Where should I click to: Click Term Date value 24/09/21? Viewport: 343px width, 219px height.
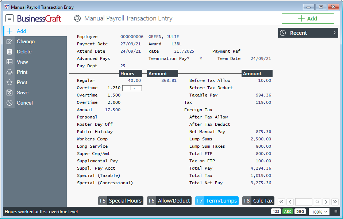pos(261,58)
